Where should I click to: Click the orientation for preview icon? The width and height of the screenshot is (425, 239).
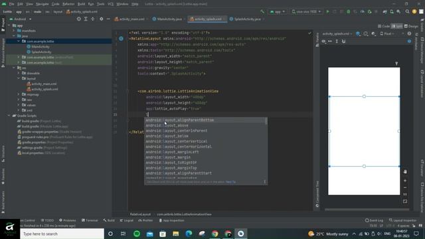(x=366, y=34)
